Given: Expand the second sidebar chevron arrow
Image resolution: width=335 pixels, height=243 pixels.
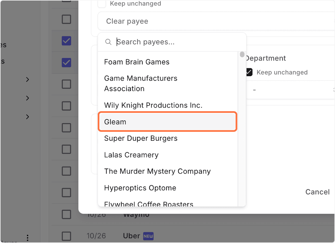Looking at the screenshot, I should click(27, 98).
